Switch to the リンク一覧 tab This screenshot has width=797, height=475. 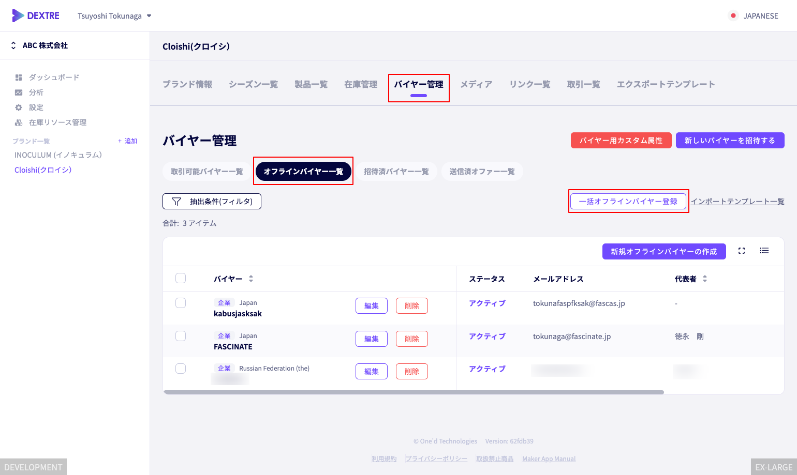[530, 84]
